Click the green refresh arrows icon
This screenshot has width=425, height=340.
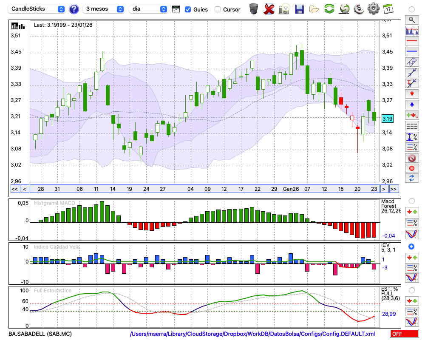(329, 9)
